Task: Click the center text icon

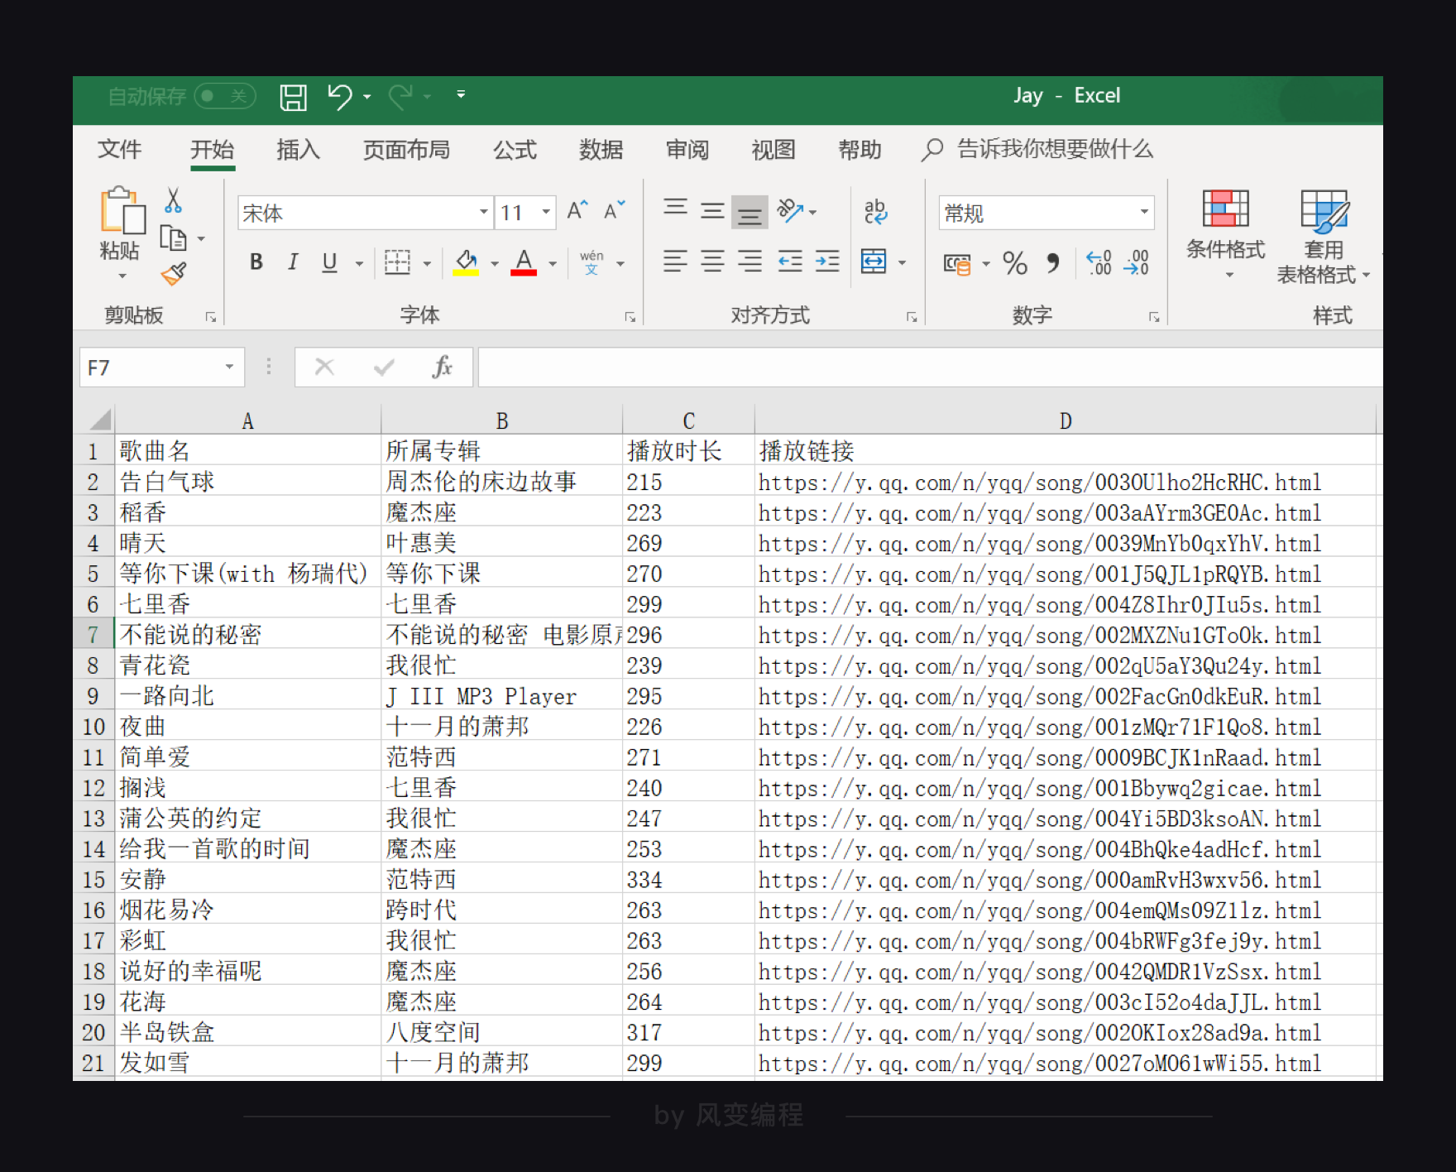Action: click(712, 262)
